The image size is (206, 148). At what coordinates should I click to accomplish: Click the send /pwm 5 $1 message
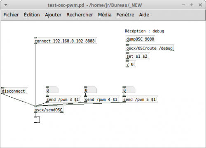(x=140, y=99)
